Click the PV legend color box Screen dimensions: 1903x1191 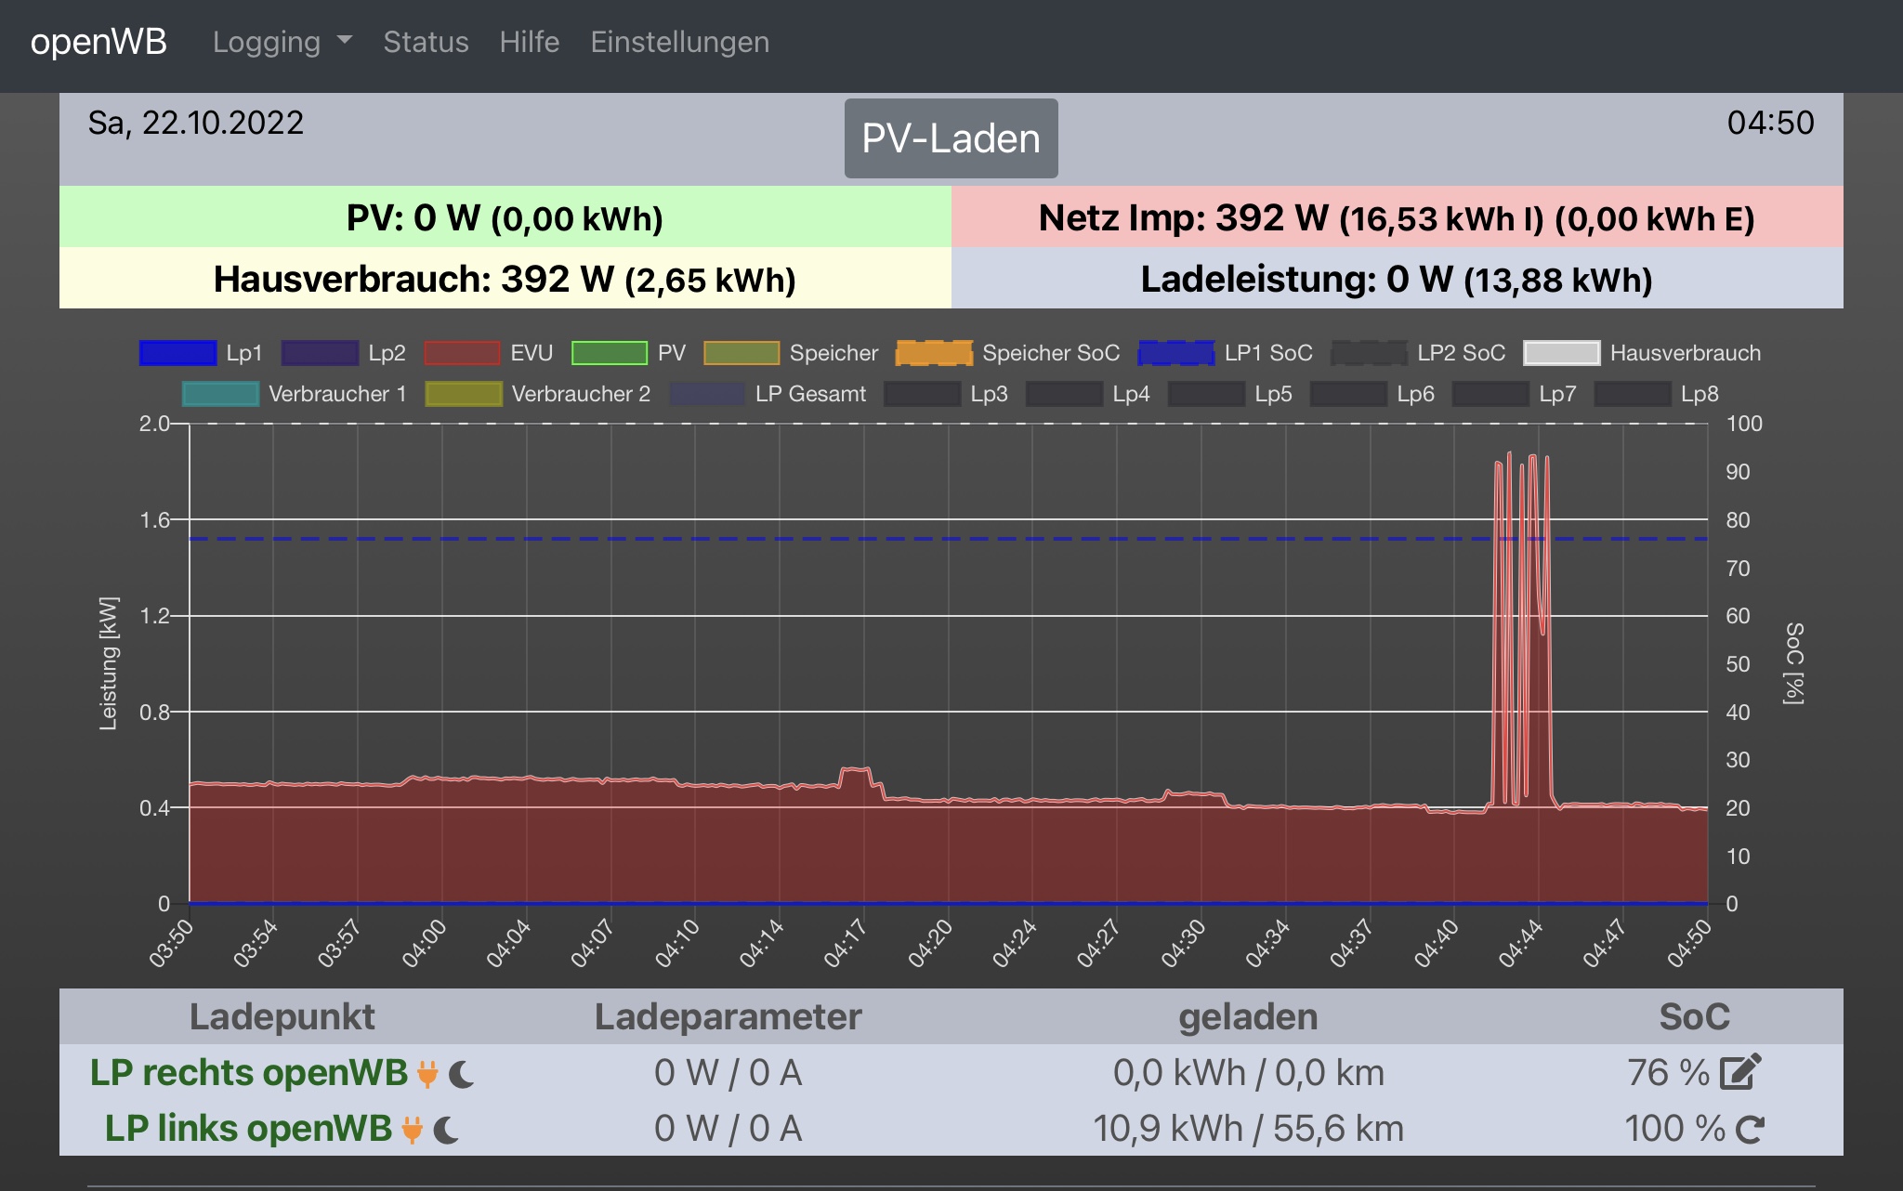[609, 353]
